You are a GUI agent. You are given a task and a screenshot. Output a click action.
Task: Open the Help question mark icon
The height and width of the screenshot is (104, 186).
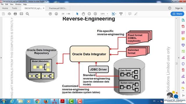pyautogui.click(x=170, y=8)
